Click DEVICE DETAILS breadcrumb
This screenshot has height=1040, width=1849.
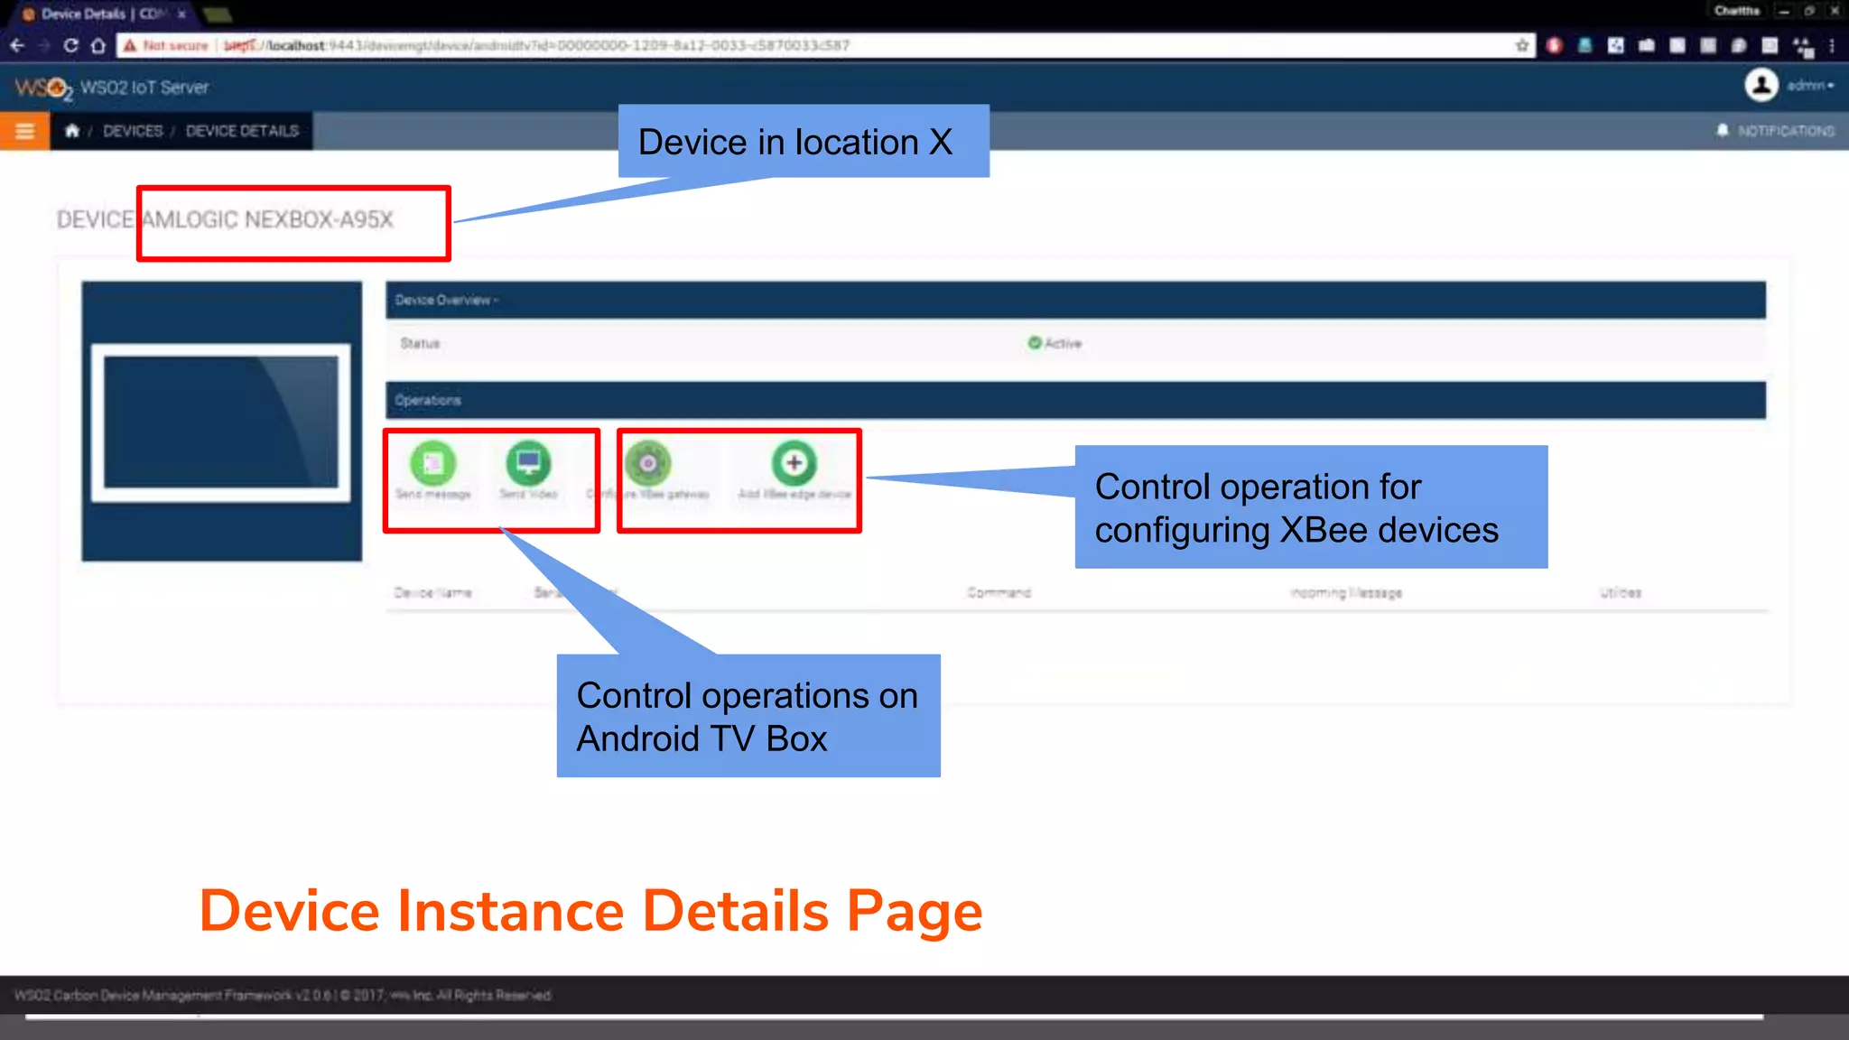[x=242, y=131]
